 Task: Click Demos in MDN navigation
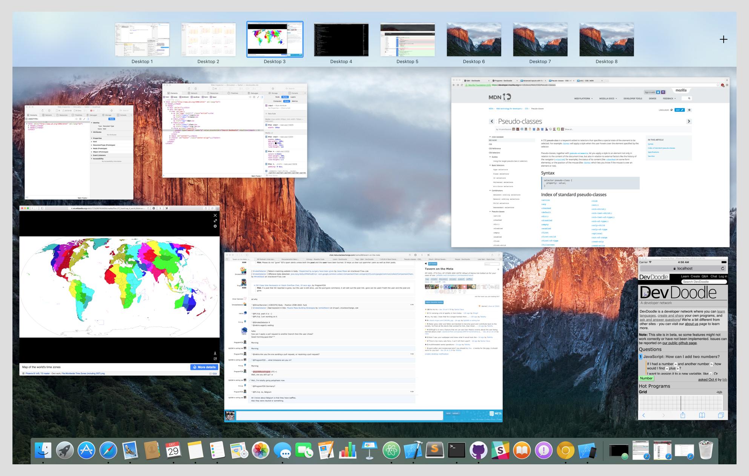pyautogui.click(x=652, y=98)
